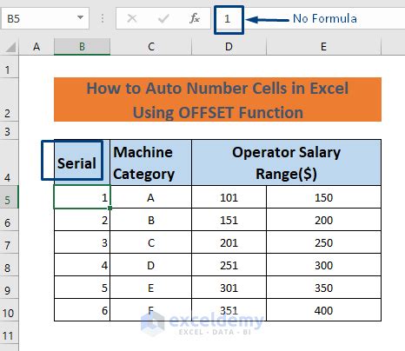This screenshot has height=351, width=405.
Task: Select row 8 header
Action: [x=9, y=265]
